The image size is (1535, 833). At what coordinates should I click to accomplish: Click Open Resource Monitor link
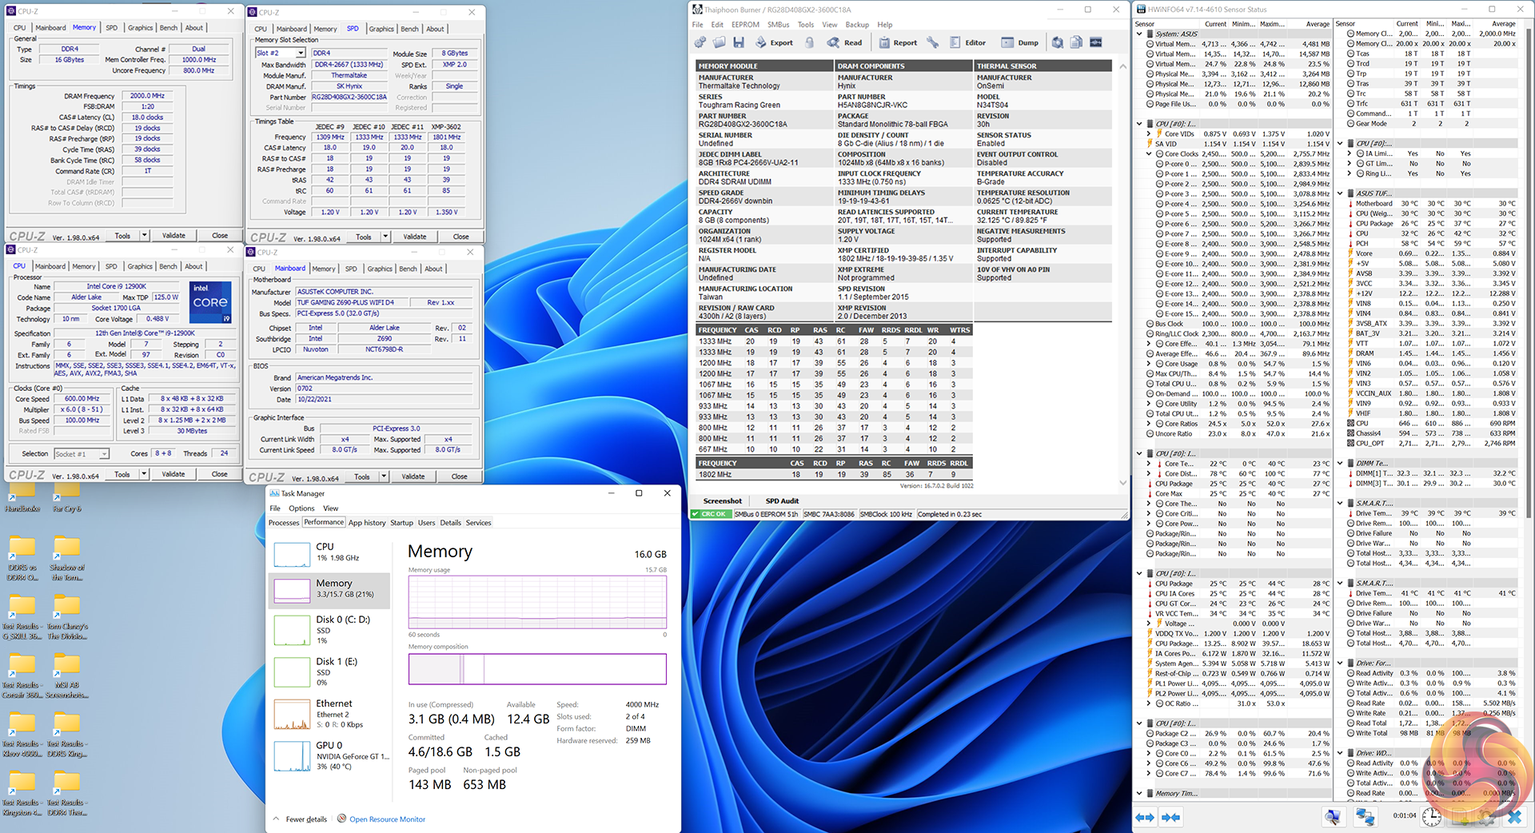[x=387, y=819]
